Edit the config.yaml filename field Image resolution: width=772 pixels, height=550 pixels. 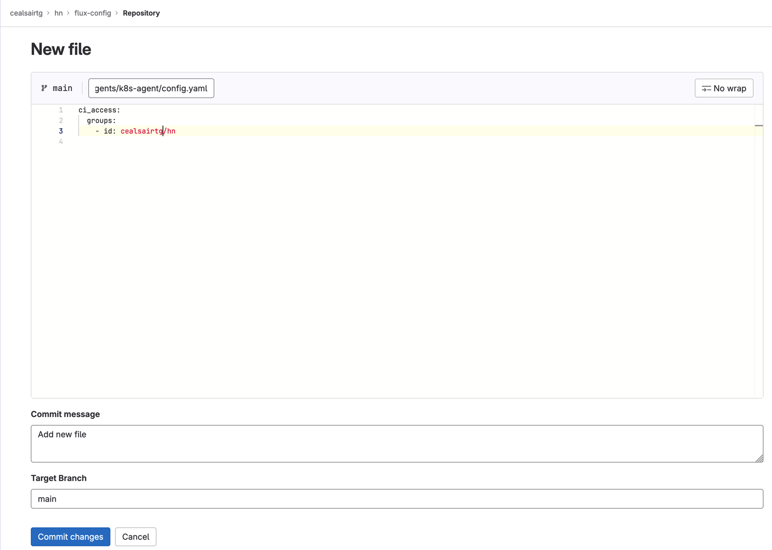(x=151, y=88)
